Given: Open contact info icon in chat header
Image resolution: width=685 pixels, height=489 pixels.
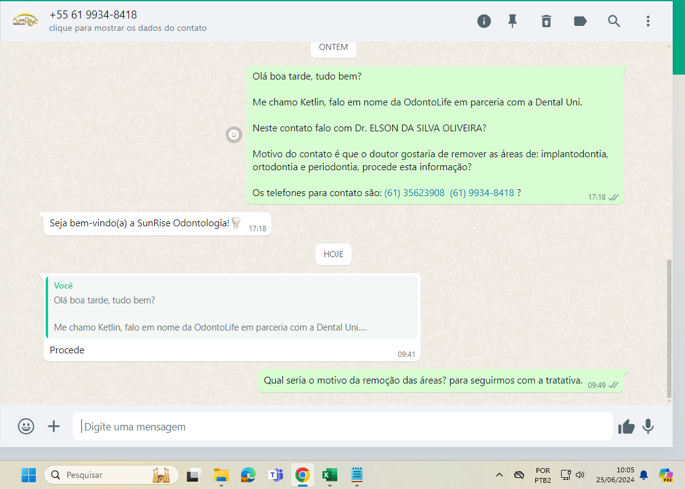Looking at the screenshot, I should pyautogui.click(x=483, y=21).
